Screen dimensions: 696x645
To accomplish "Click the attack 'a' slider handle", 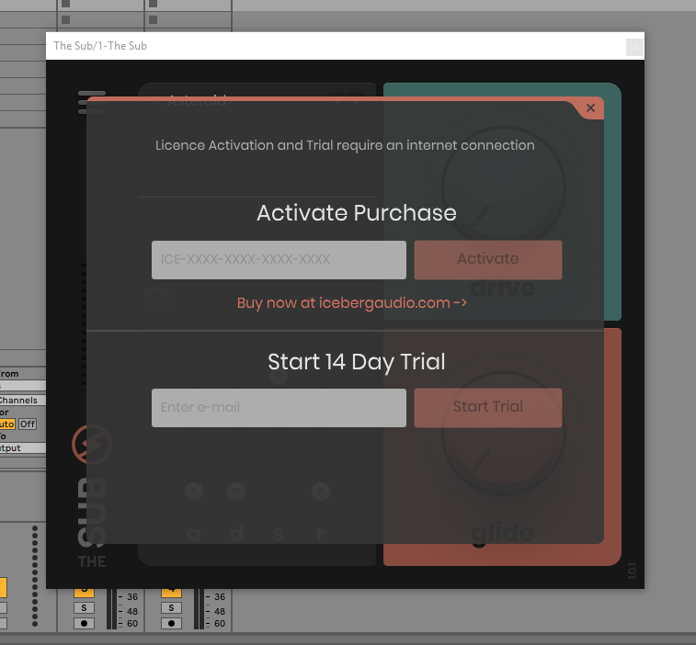I will click(194, 491).
